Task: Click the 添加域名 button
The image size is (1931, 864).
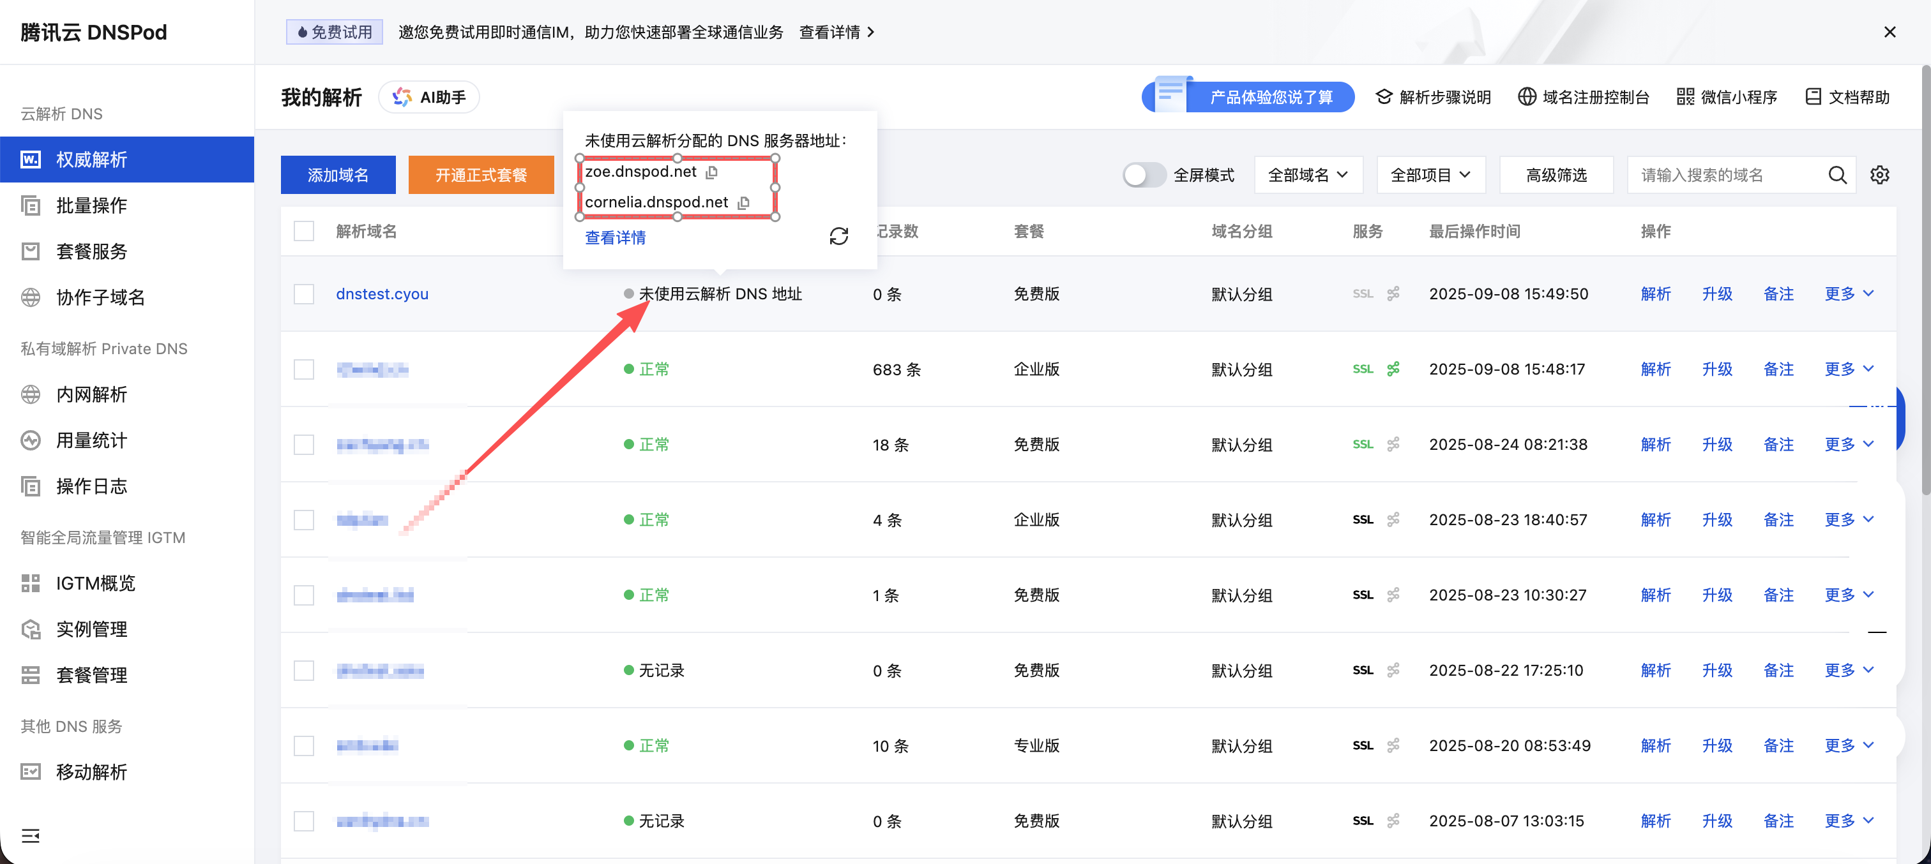Action: (338, 175)
